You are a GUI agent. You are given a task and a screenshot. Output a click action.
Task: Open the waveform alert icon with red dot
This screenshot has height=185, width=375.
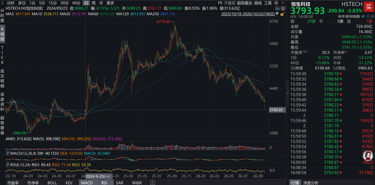[277, 8]
